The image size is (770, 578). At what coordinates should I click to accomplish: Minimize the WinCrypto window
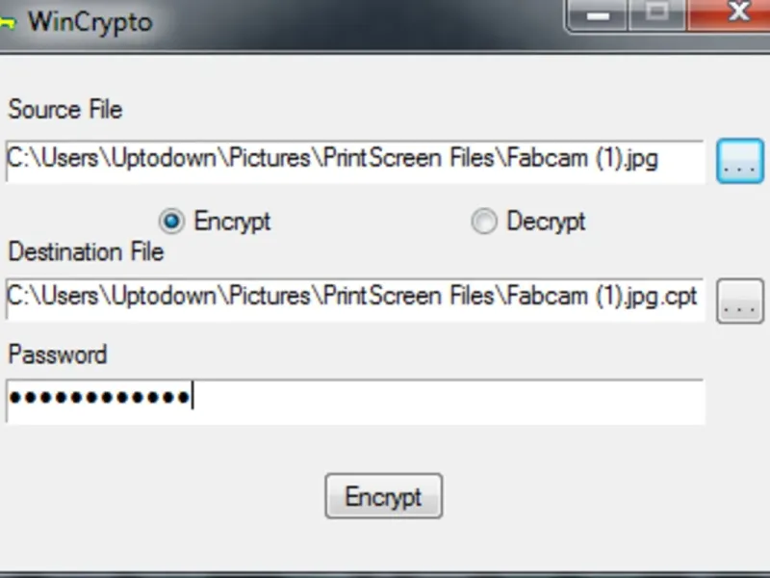pyautogui.click(x=599, y=14)
